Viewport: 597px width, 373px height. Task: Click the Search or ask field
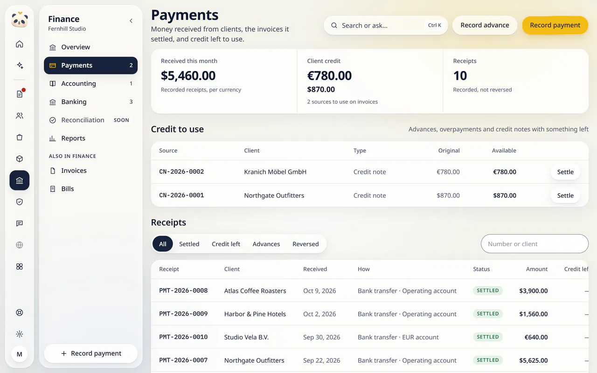pyautogui.click(x=386, y=26)
